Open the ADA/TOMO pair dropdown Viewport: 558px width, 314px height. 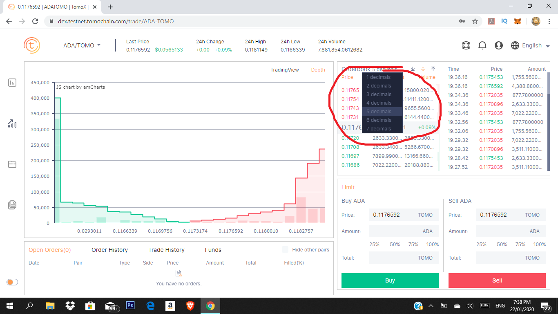point(82,45)
